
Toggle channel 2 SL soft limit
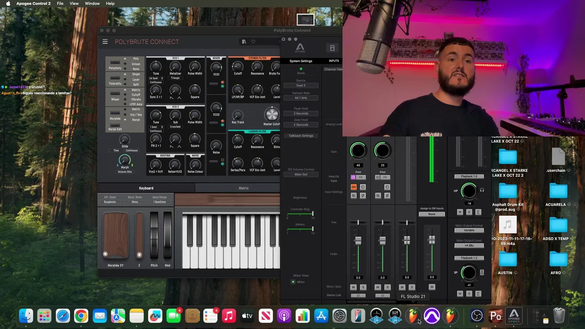point(378,196)
